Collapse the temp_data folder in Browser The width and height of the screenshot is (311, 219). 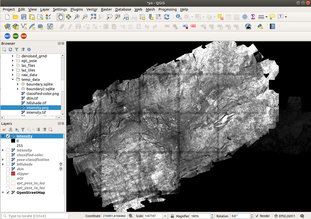point(13,79)
